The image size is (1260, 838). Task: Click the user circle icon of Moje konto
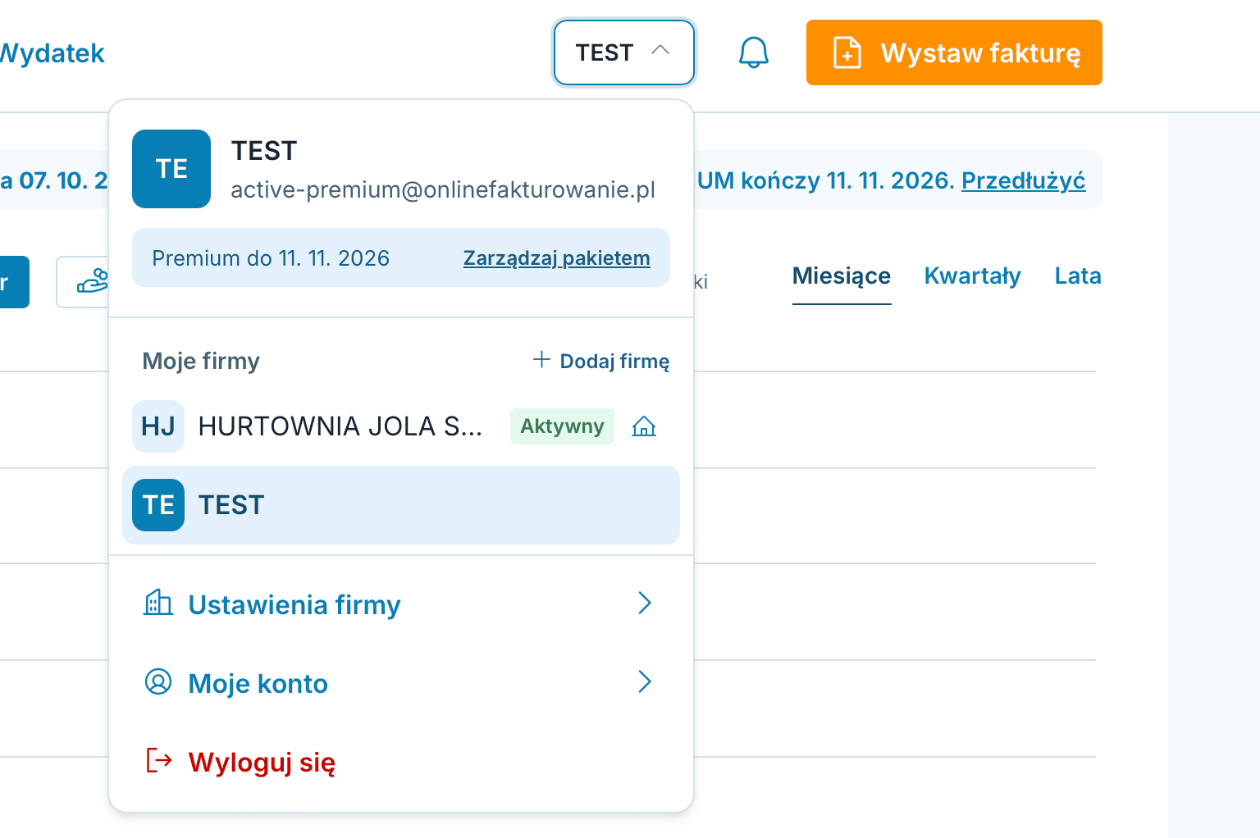point(158,681)
